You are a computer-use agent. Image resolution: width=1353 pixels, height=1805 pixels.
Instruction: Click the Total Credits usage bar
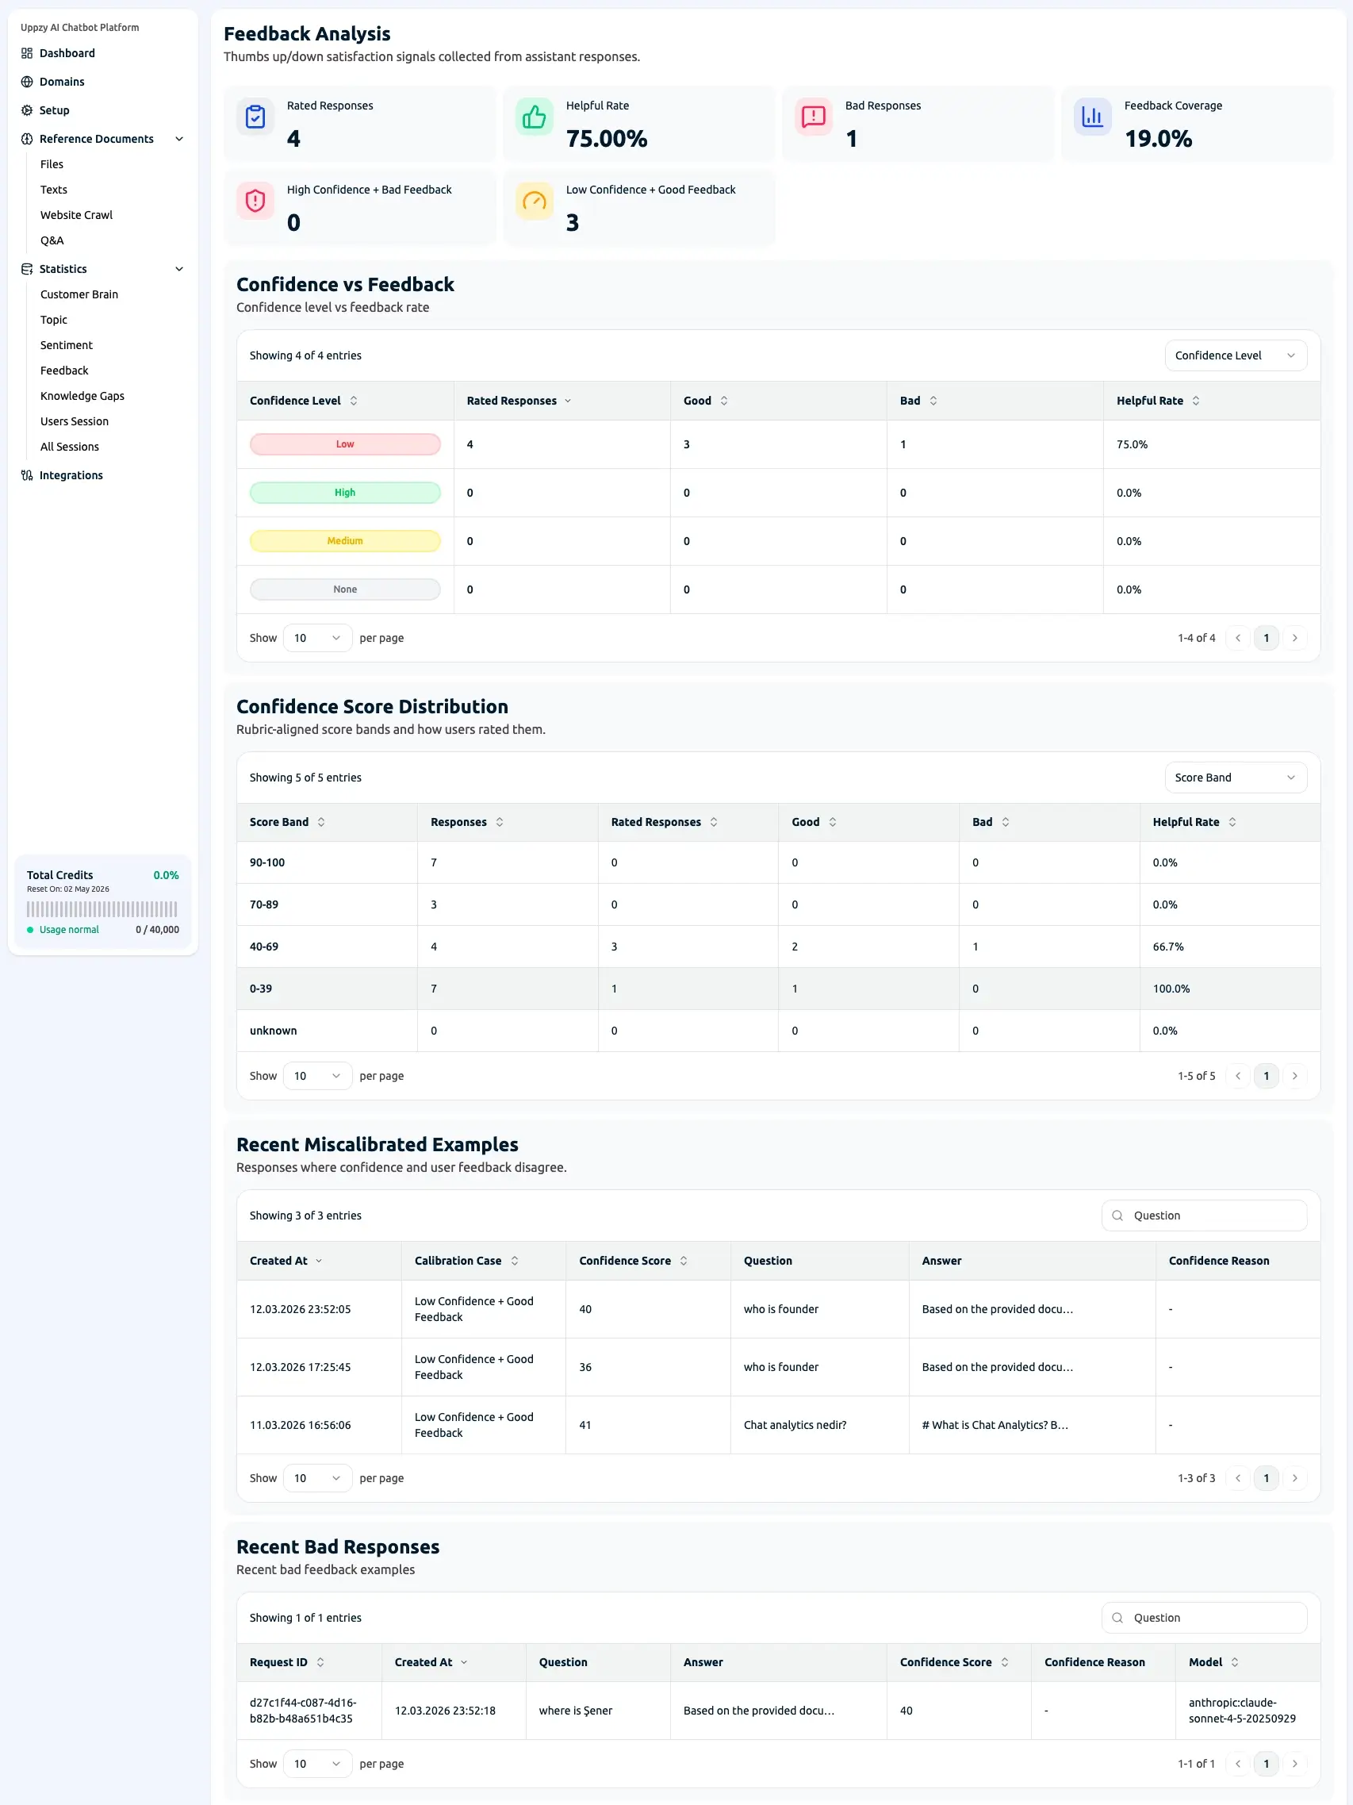[x=102, y=909]
